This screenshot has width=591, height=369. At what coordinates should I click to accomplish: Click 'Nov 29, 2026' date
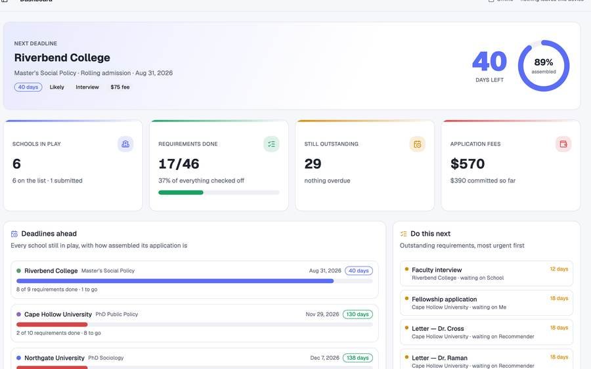pos(322,315)
